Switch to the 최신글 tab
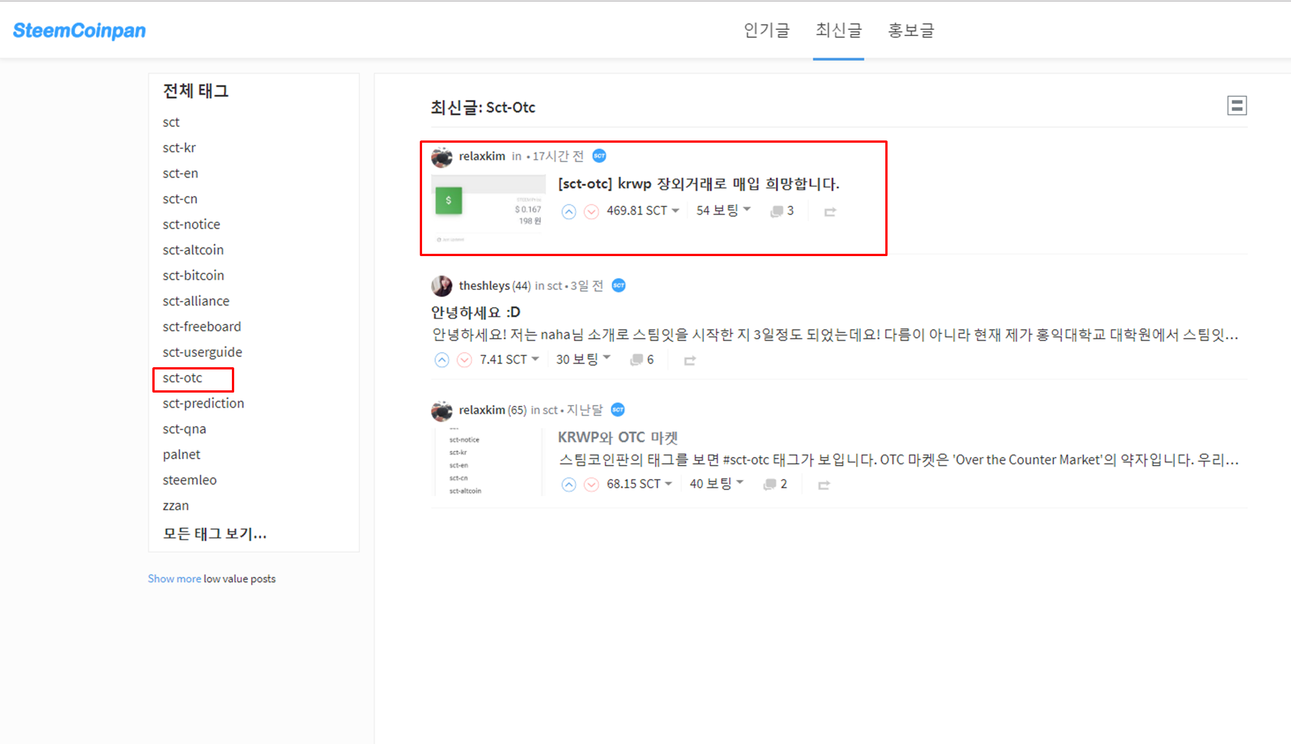1291x744 pixels. click(x=838, y=30)
